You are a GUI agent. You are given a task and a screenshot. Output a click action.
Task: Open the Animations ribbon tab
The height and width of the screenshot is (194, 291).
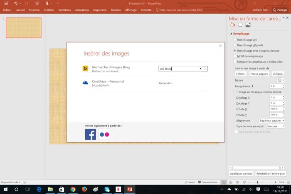(x=82, y=10)
